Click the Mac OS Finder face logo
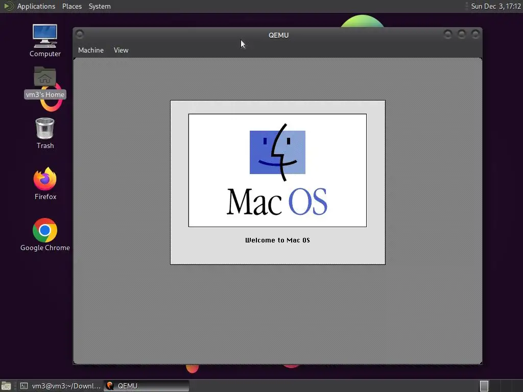The width and height of the screenshot is (523, 392). (x=277, y=152)
